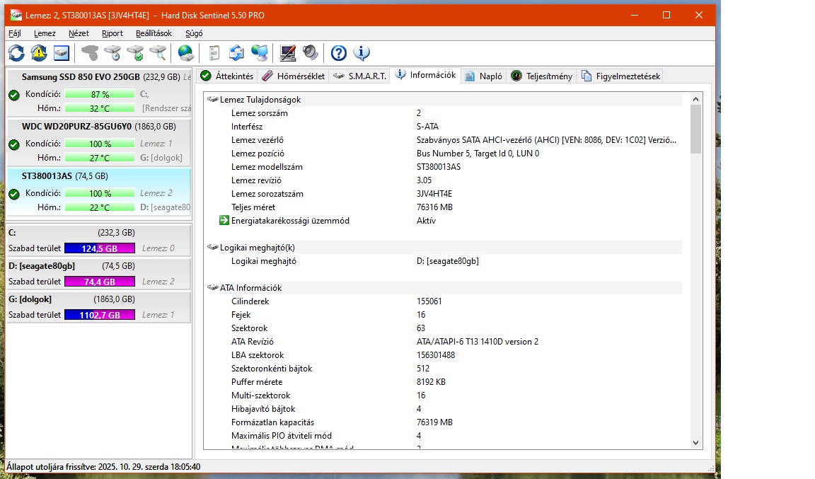This screenshot has height=479, width=815.
Task: Click the globe with disk toolbar icon
Action: (186, 53)
